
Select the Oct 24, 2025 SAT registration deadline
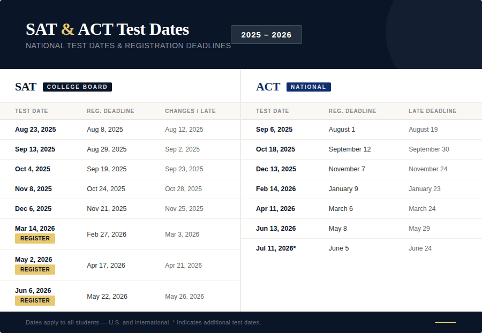coord(106,189)
